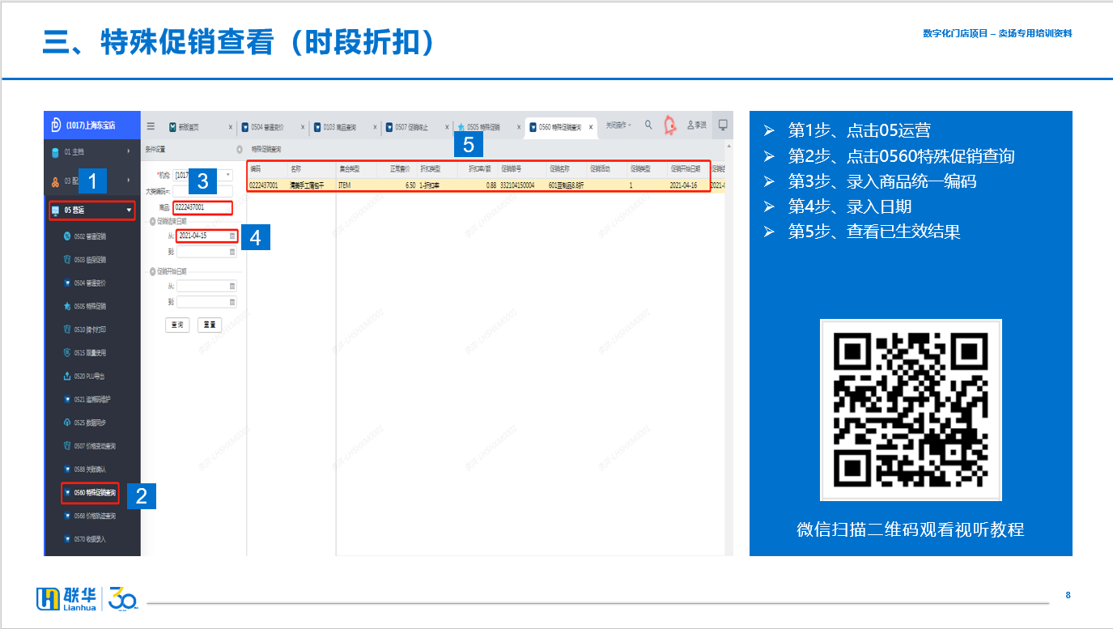
Task: Click the 0521 追溯码维护 sidebar icon
Action: point(67,399)
